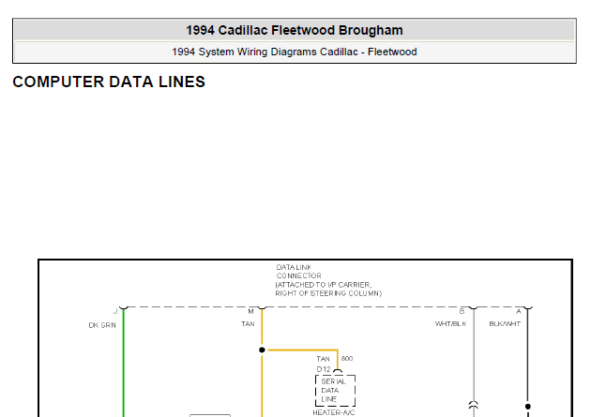This screenshot has width=591, height=417.
Task: Click the 'TAN' label under terminal M
Action: pyautogui.click(x=248, y=323)
